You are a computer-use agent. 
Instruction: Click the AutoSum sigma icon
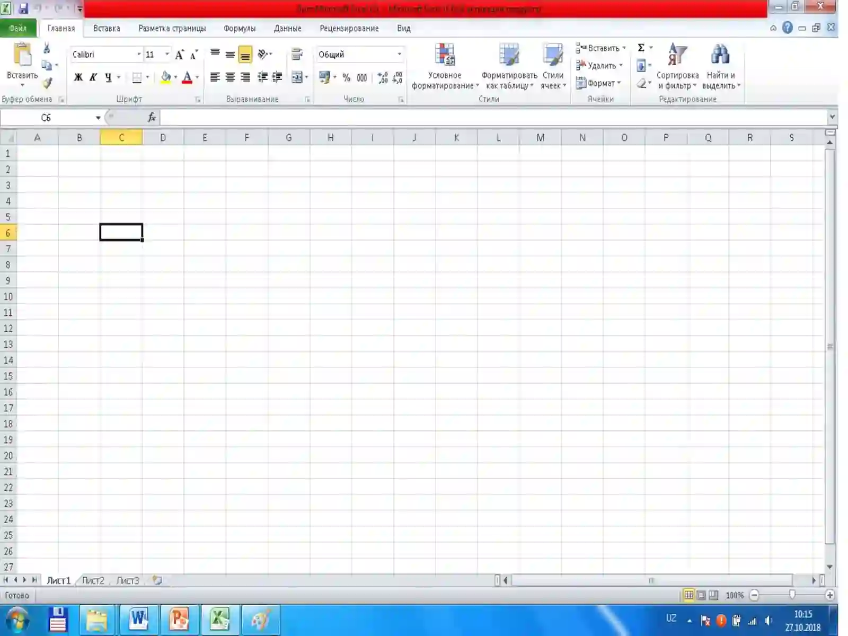click(x=641, y=48)
